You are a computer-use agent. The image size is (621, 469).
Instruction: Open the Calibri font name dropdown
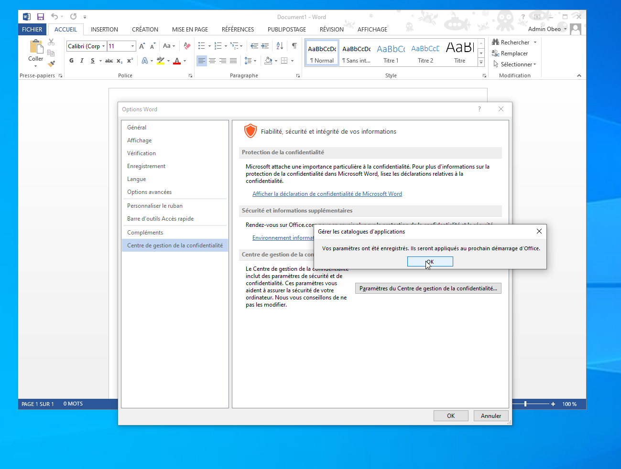click(x=103, y=46)
